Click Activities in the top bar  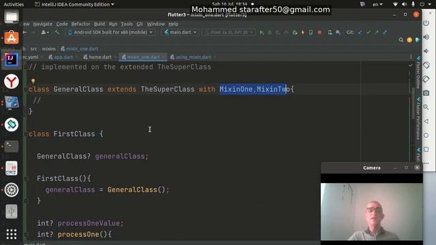[x=14, y=4]
